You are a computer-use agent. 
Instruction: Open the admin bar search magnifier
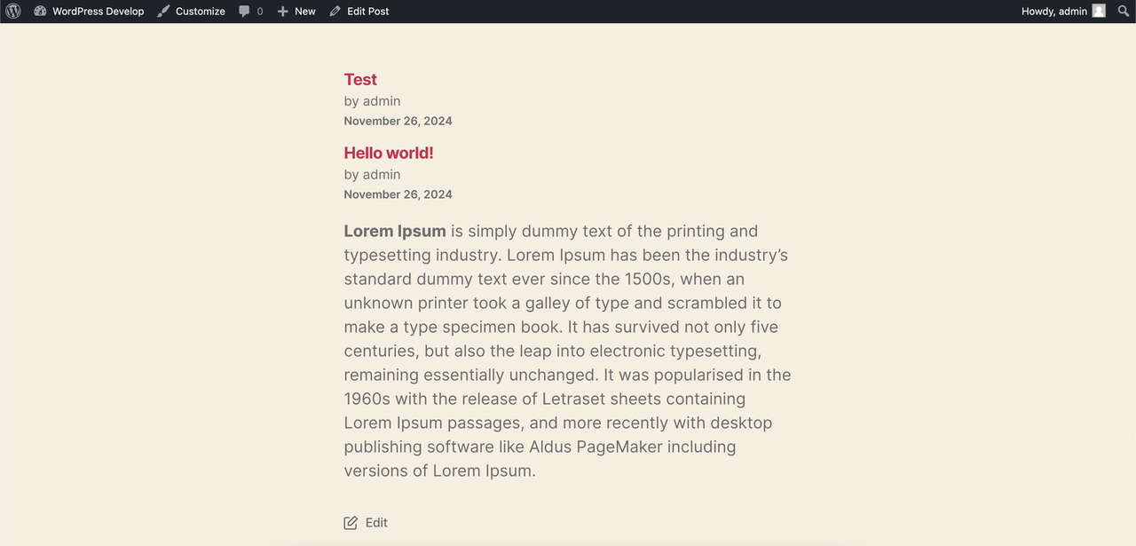pos(1124,12)
